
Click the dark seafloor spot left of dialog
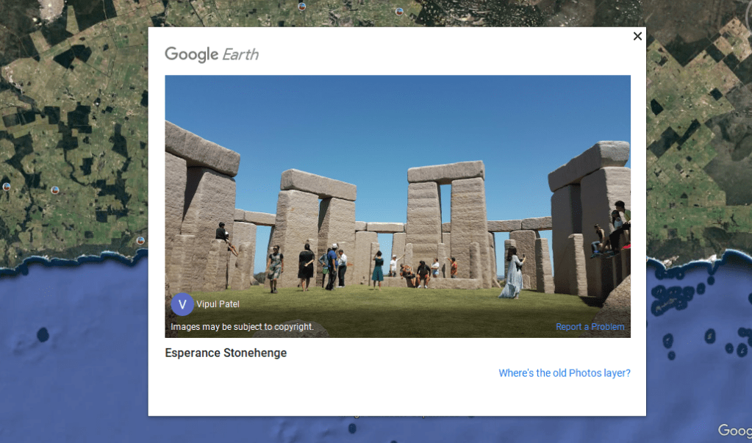[43, 335]
